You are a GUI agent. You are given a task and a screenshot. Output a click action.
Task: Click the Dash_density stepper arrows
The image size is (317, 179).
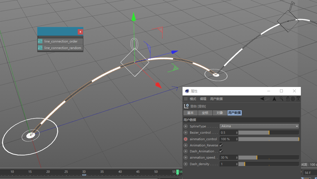click(x=237, y=164)
